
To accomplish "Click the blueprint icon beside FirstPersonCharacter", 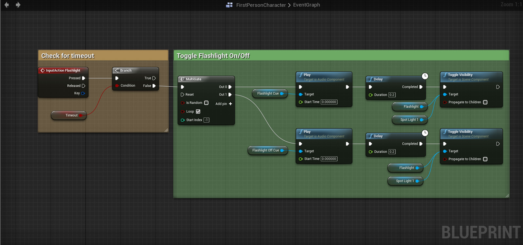I will [229, 5].
